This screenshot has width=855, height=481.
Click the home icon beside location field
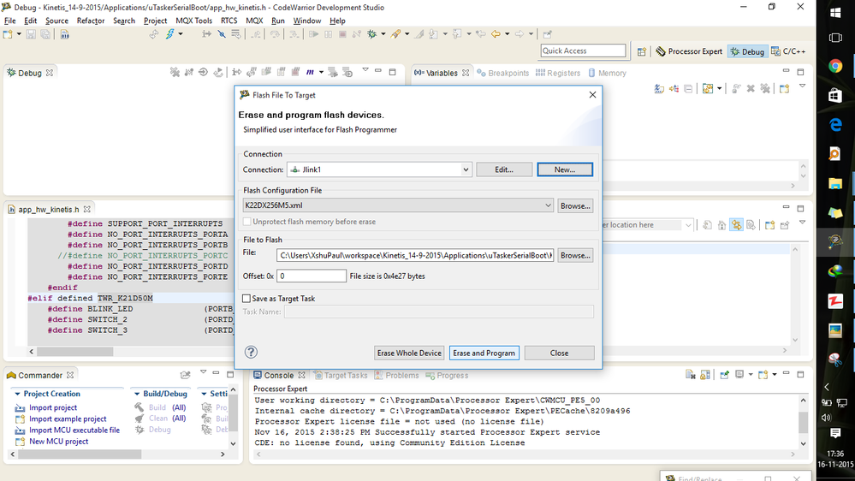722,225
